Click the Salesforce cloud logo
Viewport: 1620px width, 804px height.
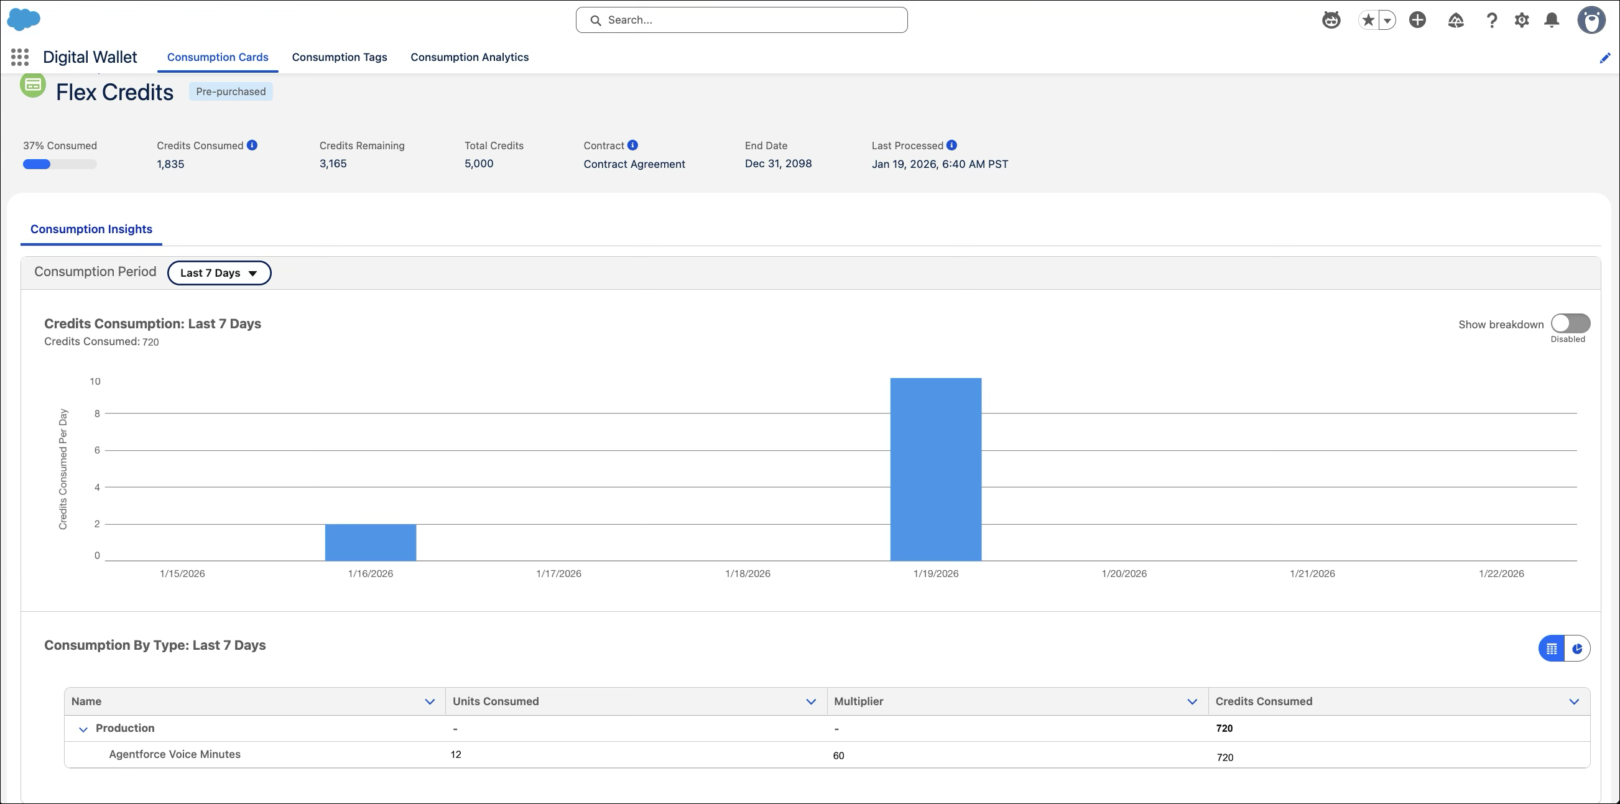coord(23,19)
